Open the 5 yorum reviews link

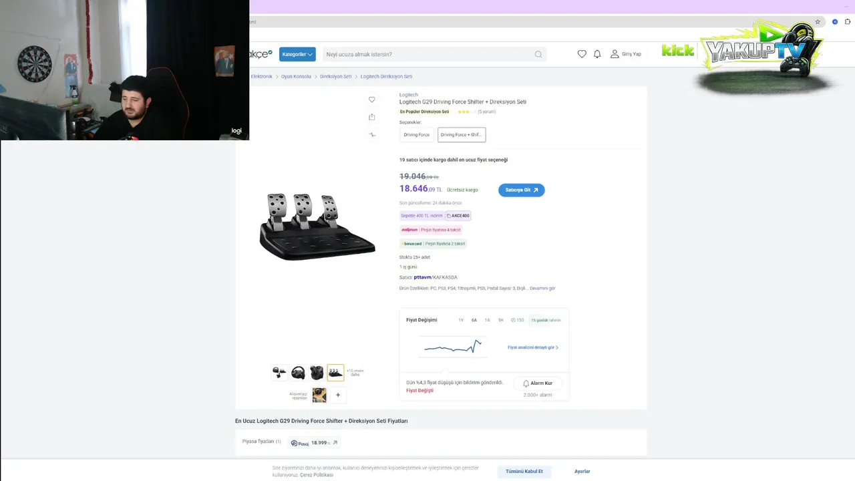pos(487,112)
